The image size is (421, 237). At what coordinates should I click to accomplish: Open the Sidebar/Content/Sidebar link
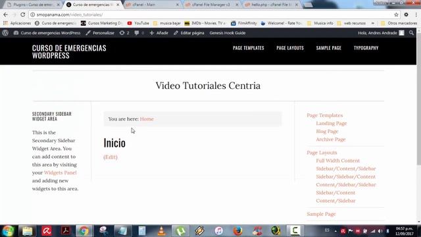pos(346,169)
